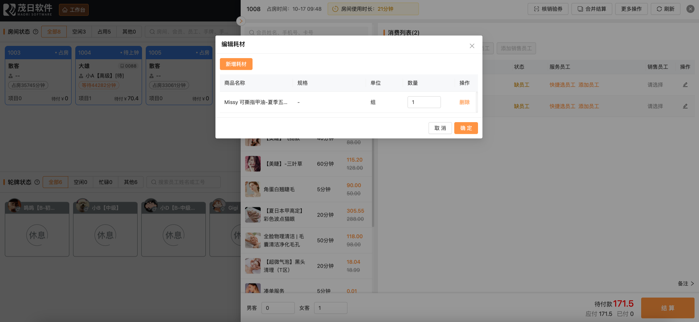Image resolution: width=699 pixels, height=322 pixels.
Task: Click the 新增耗材 button
Action: (236, 64)
